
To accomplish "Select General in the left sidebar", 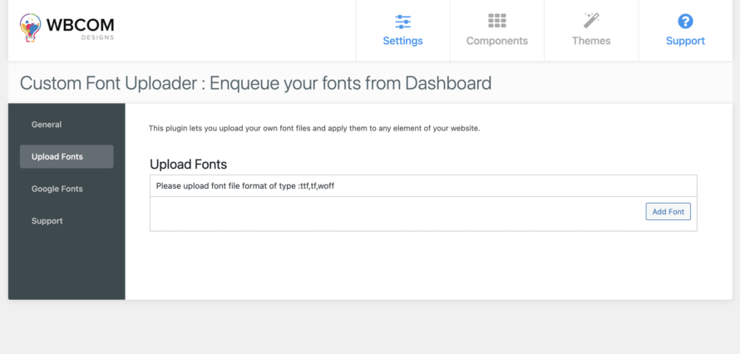I will pos(47,125).
